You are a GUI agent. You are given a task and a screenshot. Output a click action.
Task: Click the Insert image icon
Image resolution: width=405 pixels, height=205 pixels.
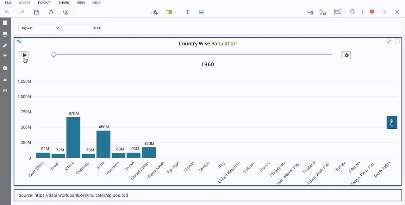[x=202, y=12]
